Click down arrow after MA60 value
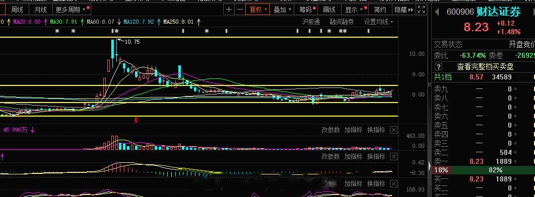This screenshot has width=535, height=197. [x=119, y=22]
